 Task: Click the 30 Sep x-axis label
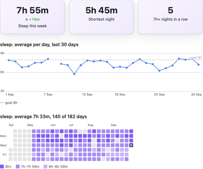(196, 94)
